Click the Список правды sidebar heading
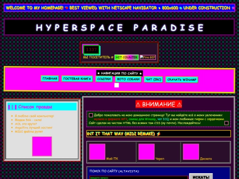The width and height of the screenshot is (239, 179). [35, 107]
